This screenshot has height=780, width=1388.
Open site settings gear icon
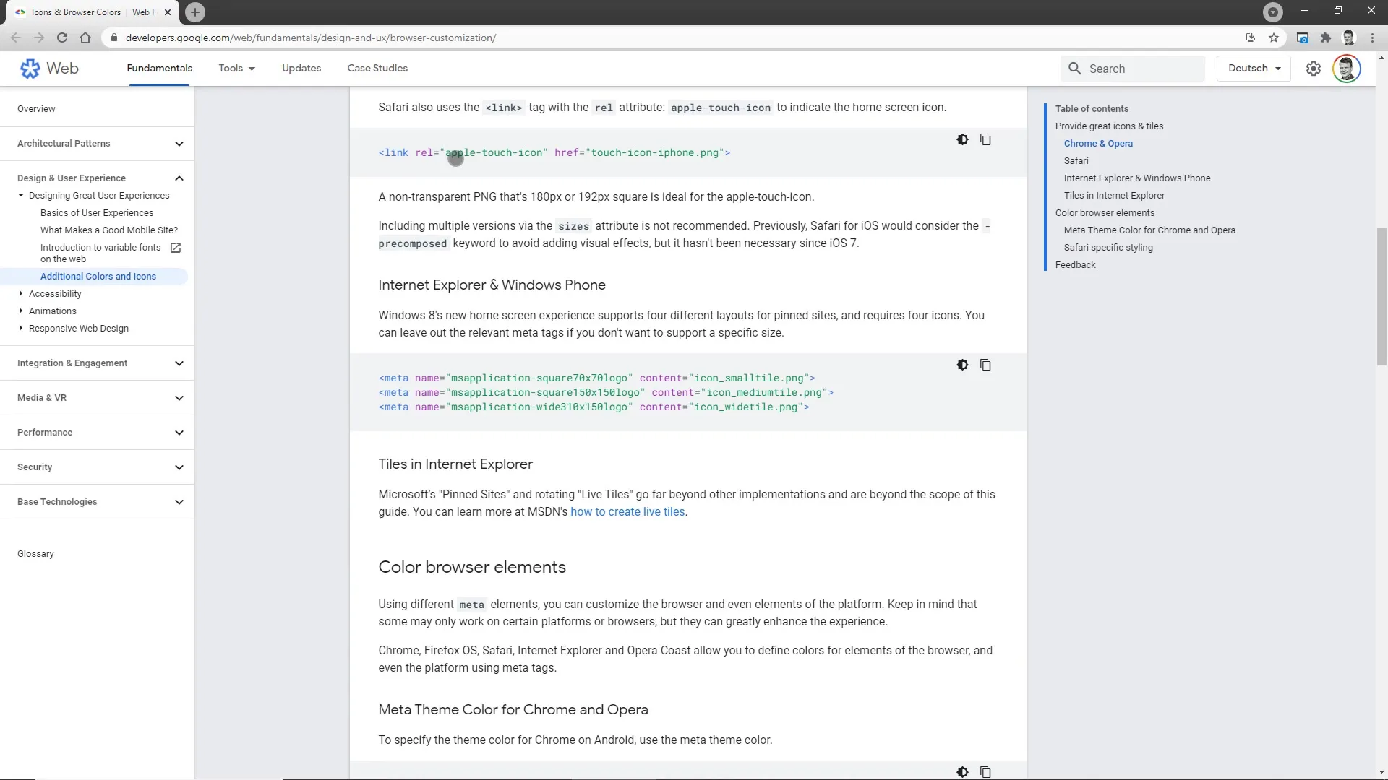pyautogui.click(x=1314, y=69)
